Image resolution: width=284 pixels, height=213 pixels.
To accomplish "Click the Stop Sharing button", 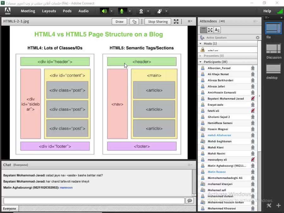I will (158, 21).
